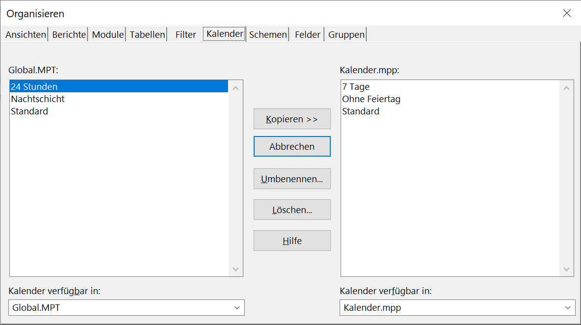Click the Abbrechen button
The height and width of the screenshot is (325, 581).
pos(292,146)
